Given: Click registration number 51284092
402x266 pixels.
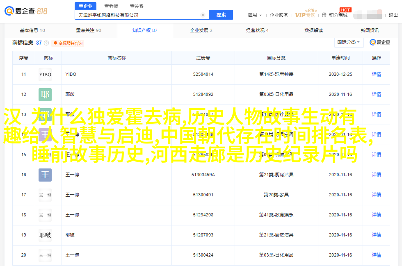Looking at the screenshot, I should [x=203, y=94].
